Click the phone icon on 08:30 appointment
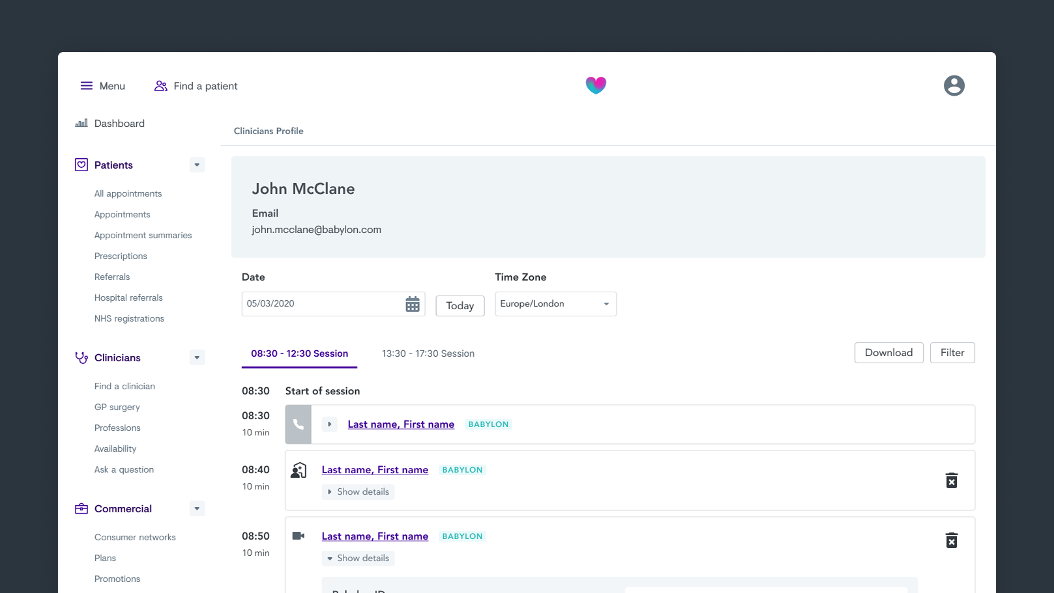 [299, 424]
